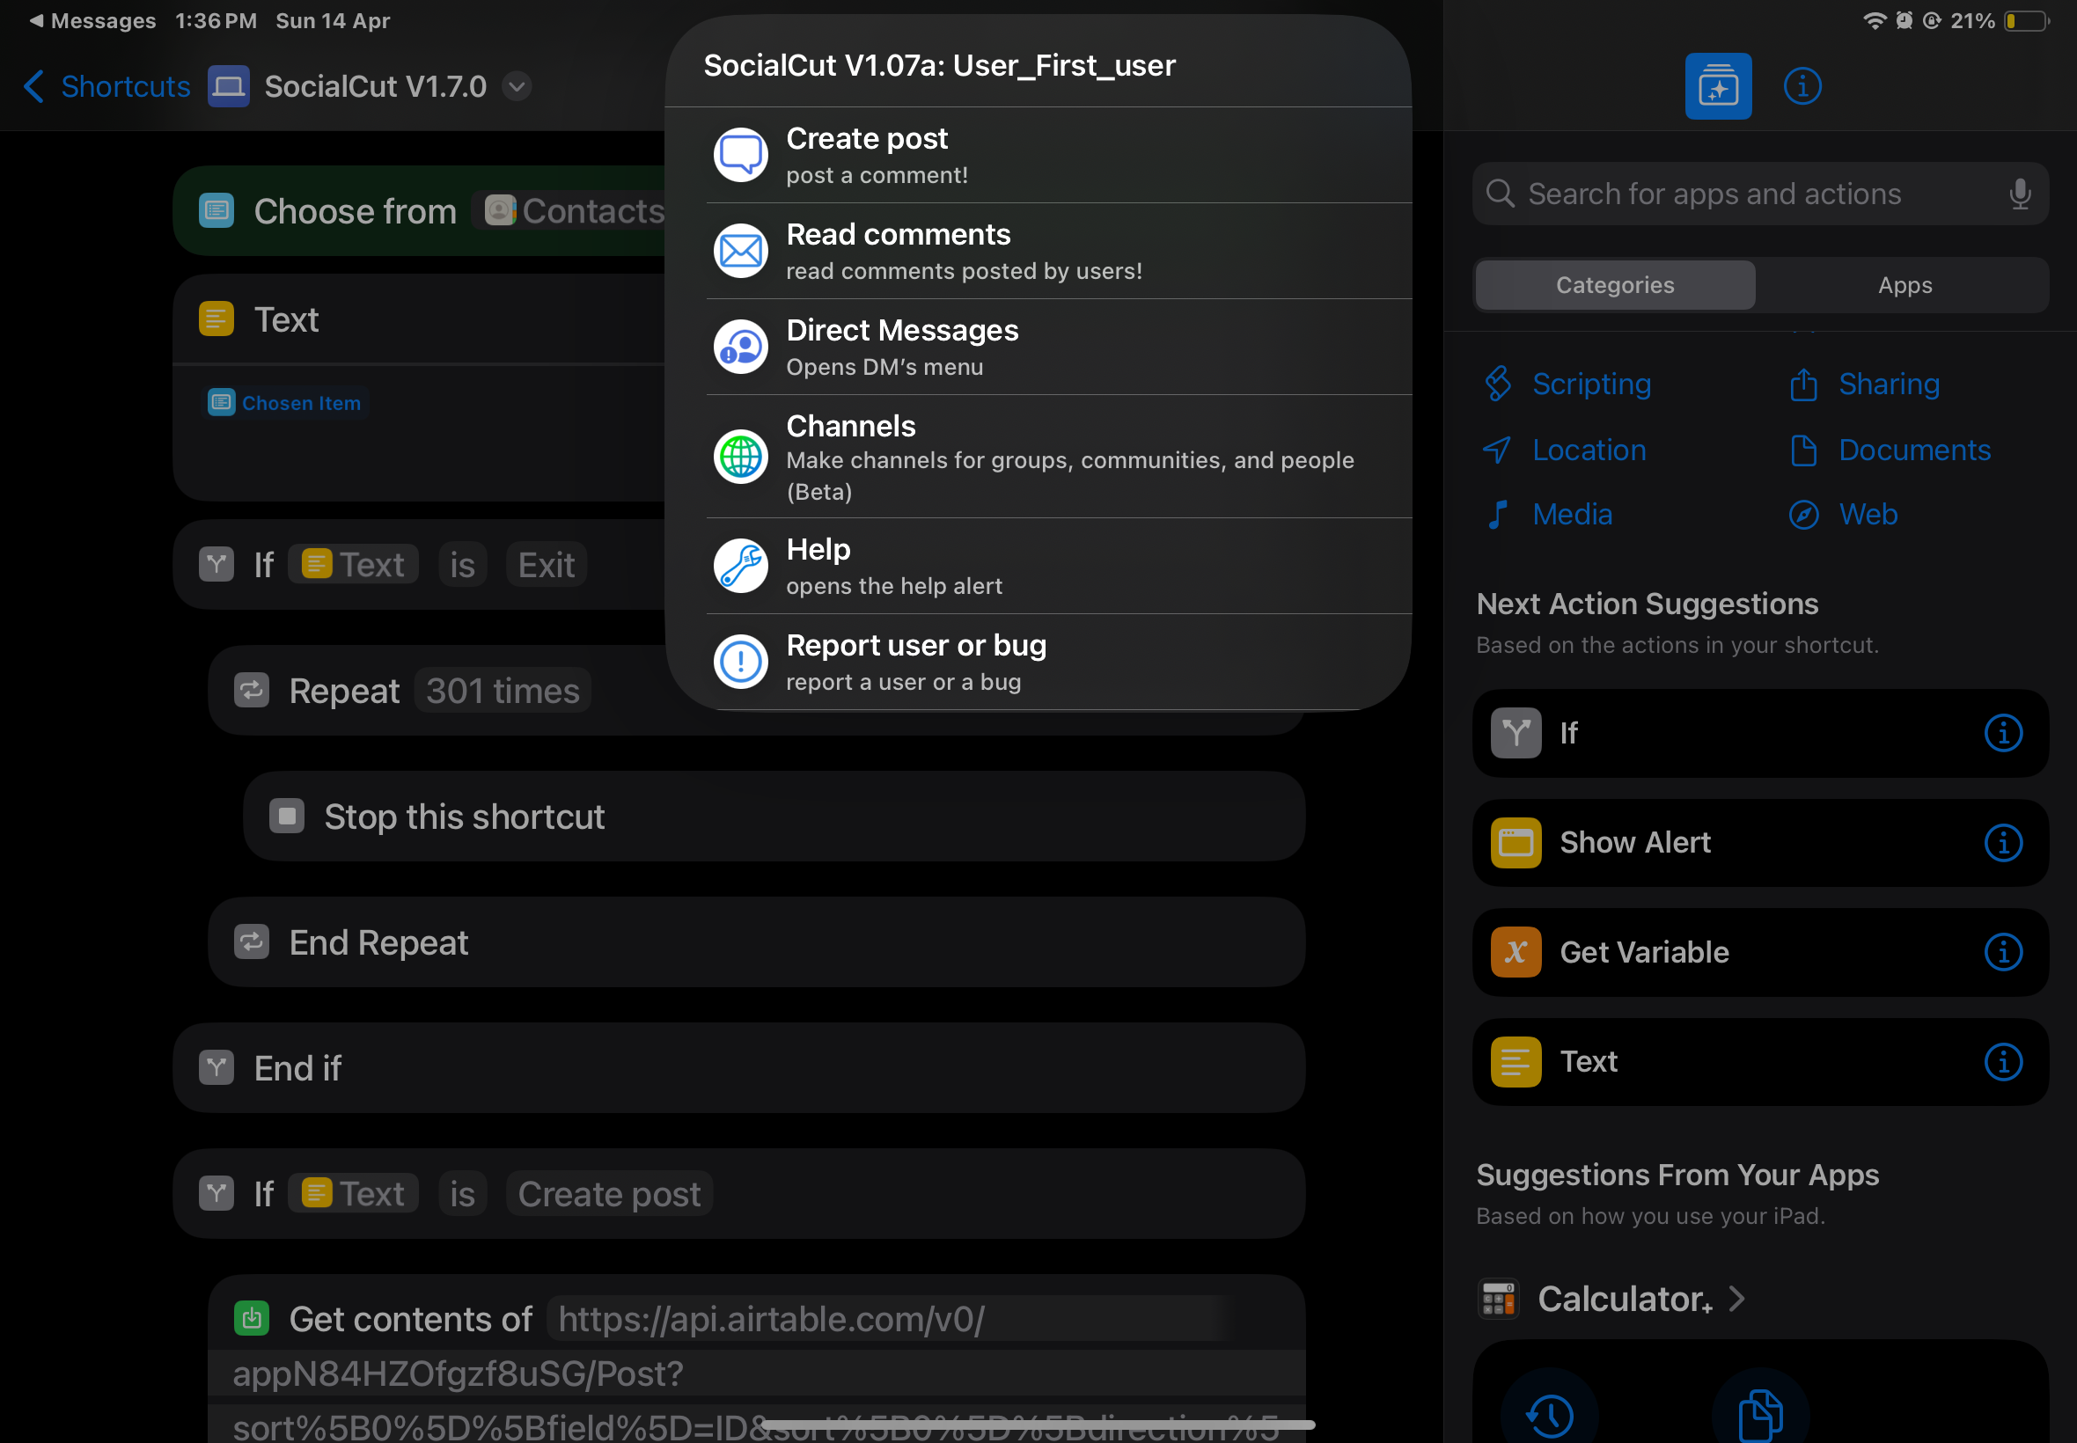Add the suggested If action
Screen dimensions: 2077x1443
(x=1759, y=733)
